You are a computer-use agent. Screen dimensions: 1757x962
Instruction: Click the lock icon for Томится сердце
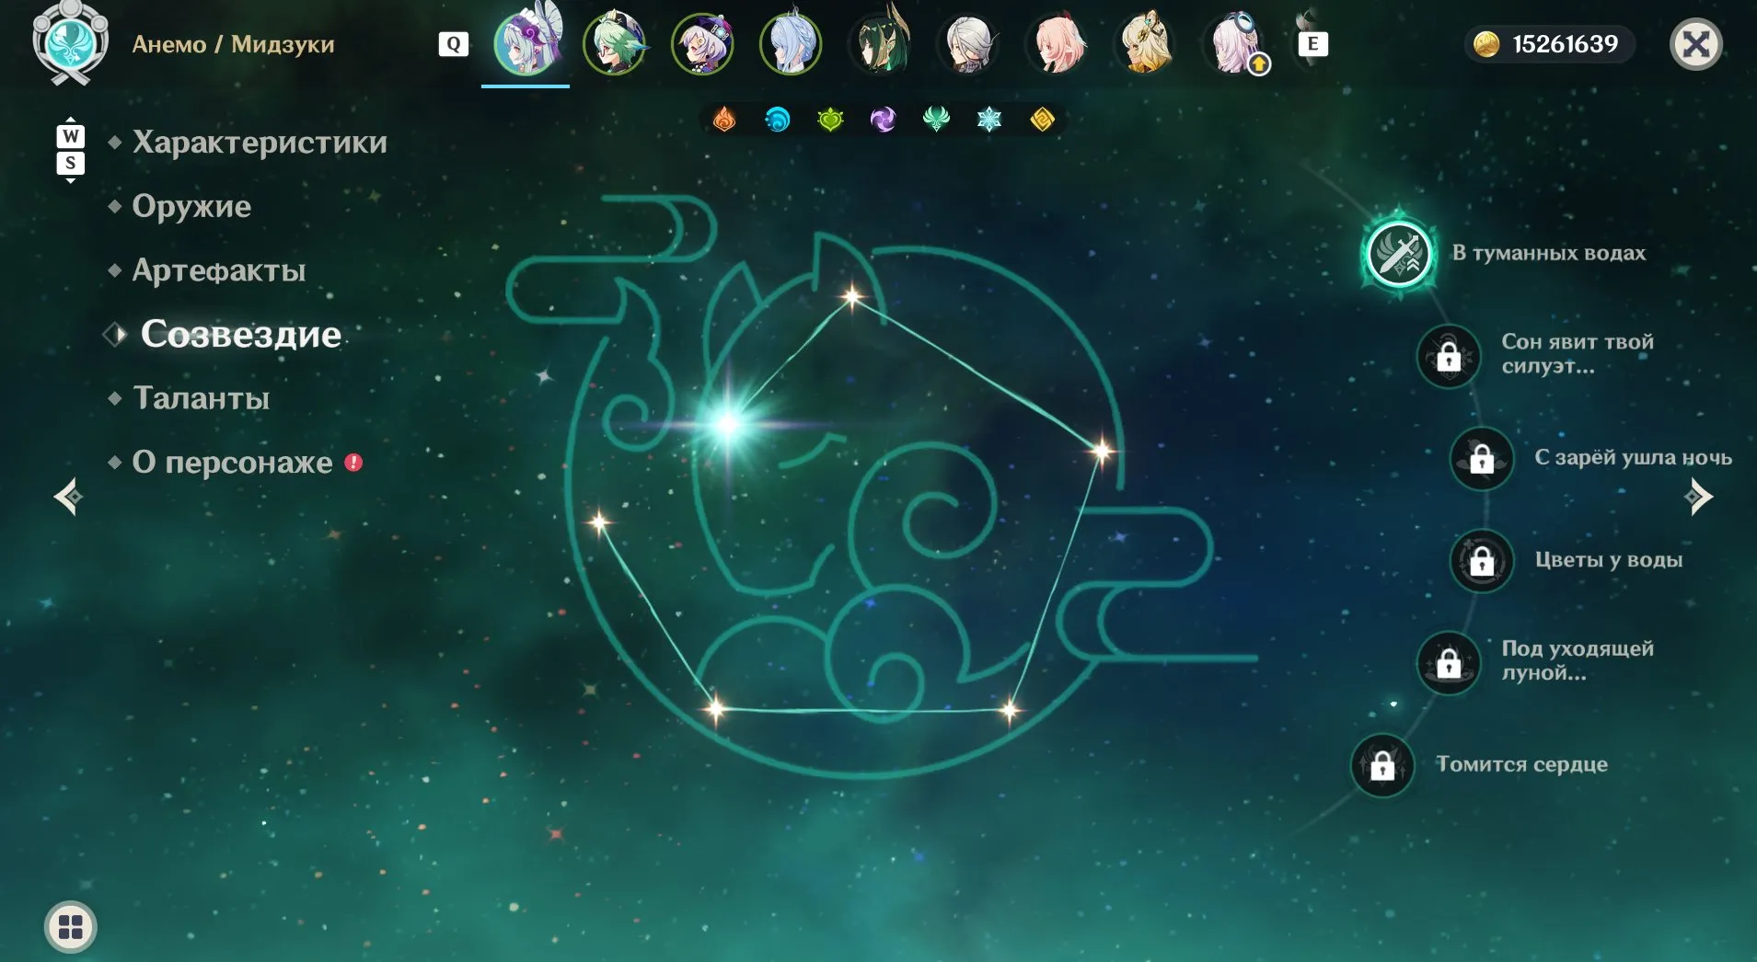(1382, 765)
